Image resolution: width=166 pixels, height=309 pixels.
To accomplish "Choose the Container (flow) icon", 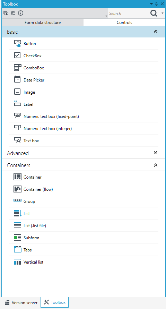I will tap(17, 189).
